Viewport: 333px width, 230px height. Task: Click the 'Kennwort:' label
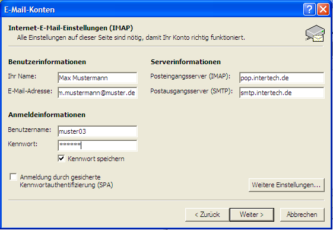click(x=23, y=144)
